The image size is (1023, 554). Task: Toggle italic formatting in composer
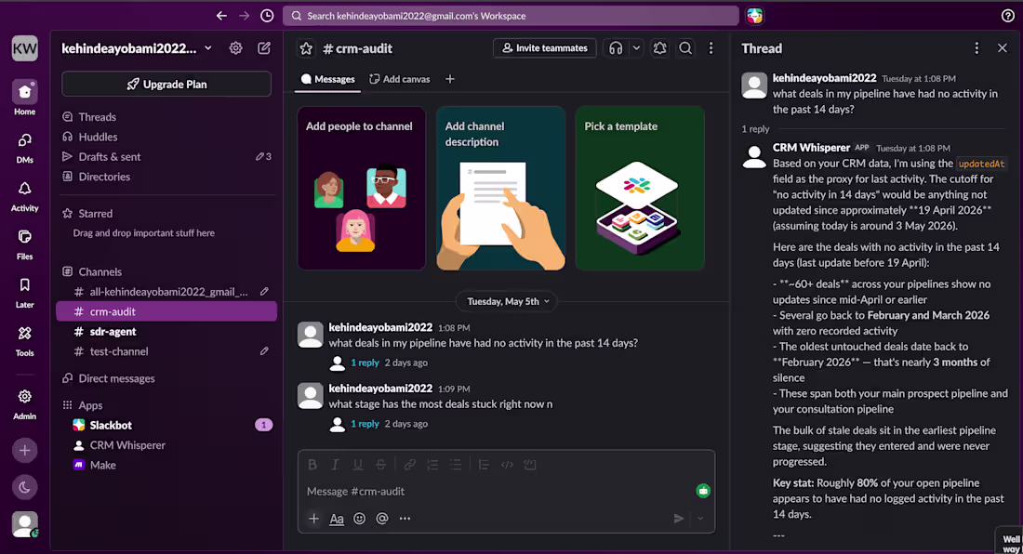336,465
